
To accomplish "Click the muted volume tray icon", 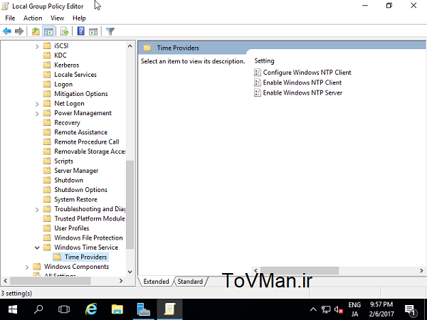I will 338,309.
